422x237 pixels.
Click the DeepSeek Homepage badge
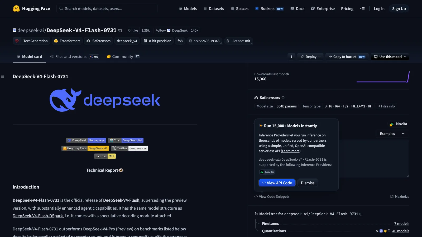(x=86, y=140)
